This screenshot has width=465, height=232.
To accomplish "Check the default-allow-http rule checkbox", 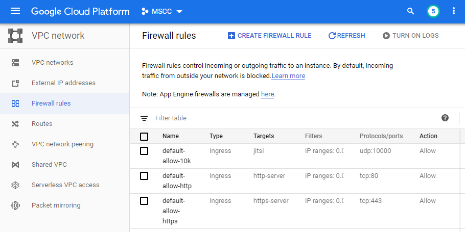I will [144, 176].
